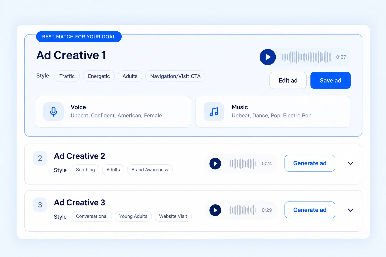Select the Soothing style tag

point(85,170)
